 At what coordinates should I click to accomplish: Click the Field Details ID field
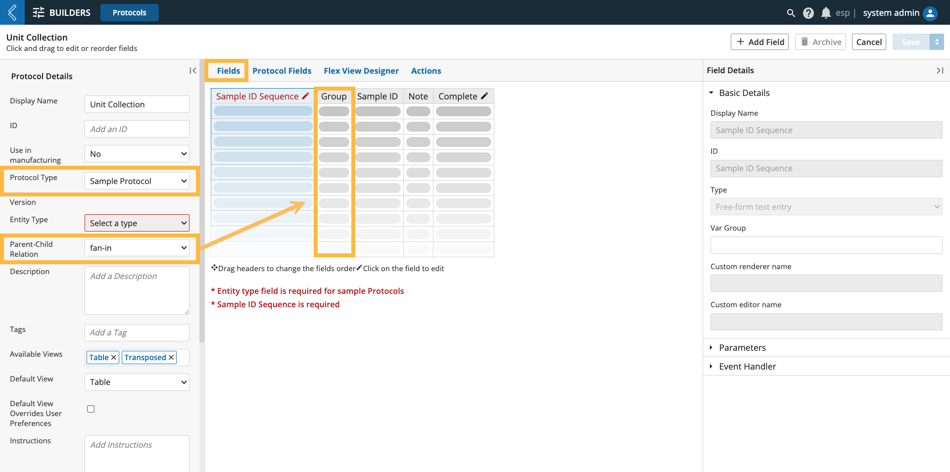coord(826,168)
